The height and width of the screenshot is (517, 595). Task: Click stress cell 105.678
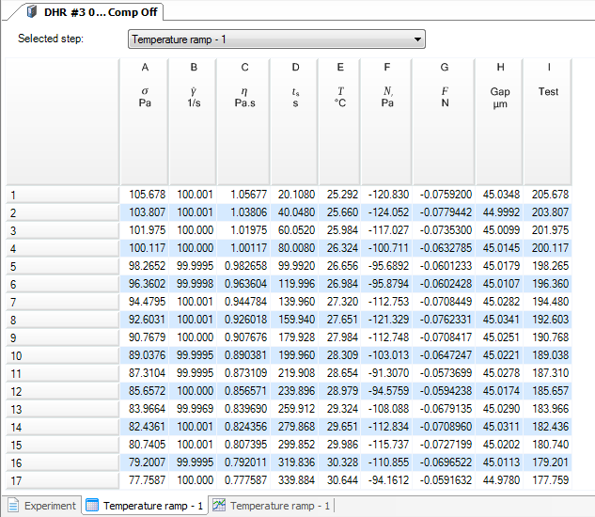pos(144,195)
